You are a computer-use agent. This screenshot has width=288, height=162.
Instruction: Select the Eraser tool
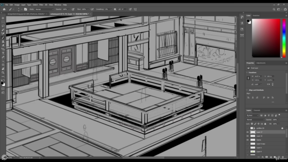pyautogui.click(x=3, y=45)
